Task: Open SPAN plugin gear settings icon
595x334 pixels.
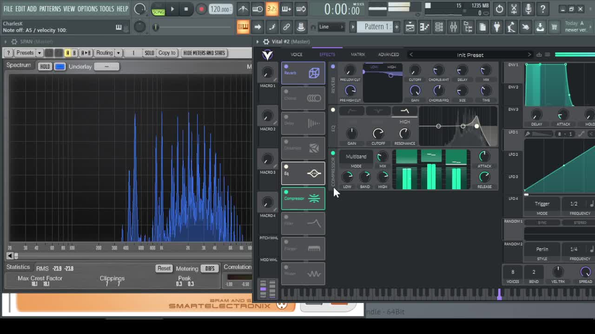Action: pos(13,42)
